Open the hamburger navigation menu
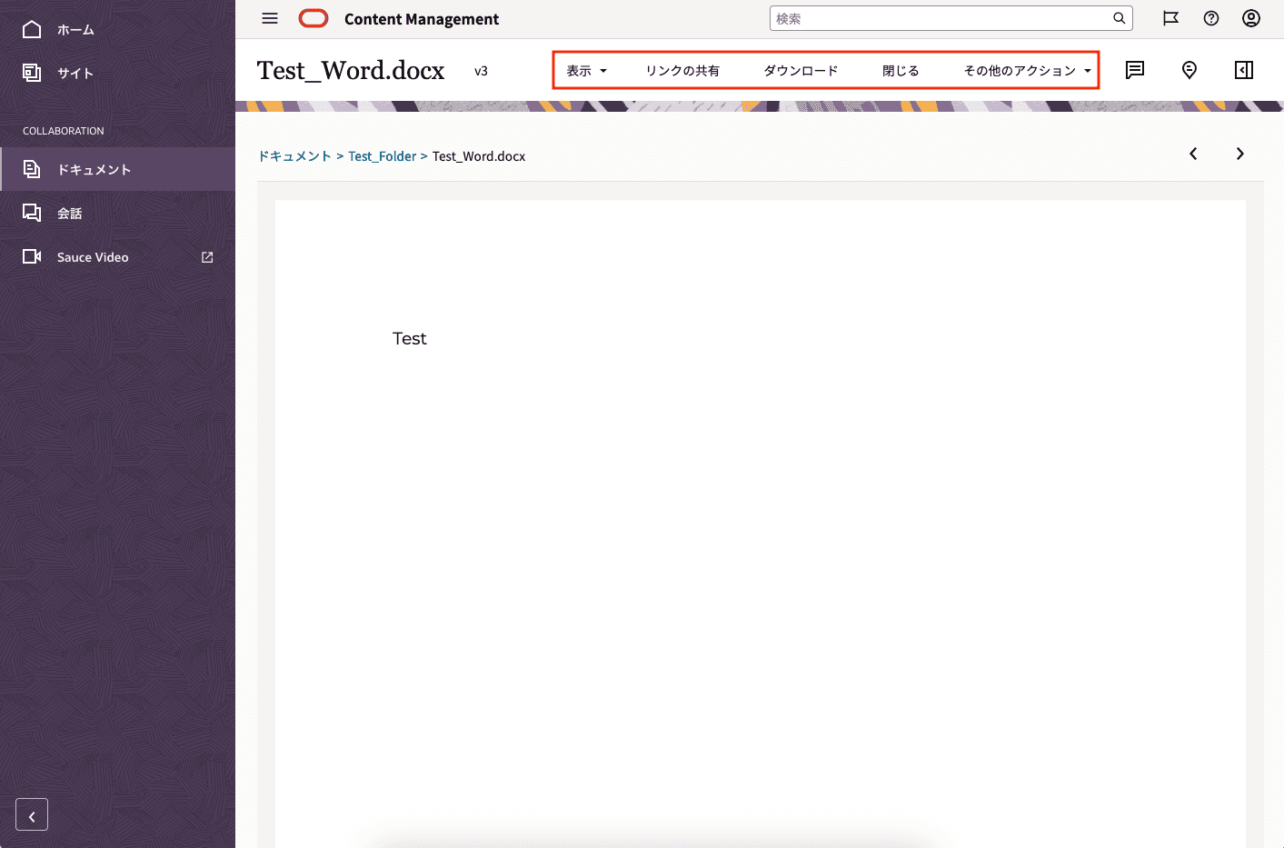Image resolution: width=1284 pixels, height=848 pixels. [270, 18]
